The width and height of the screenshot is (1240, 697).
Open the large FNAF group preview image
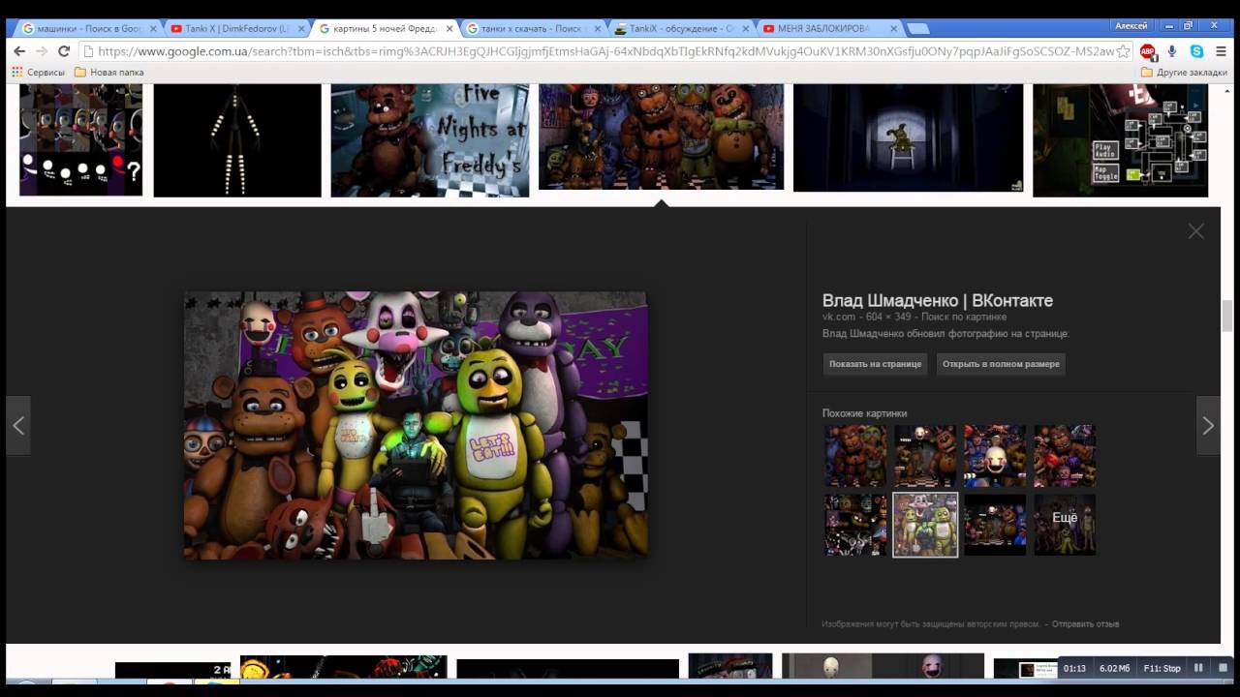[x=416, y=425]
